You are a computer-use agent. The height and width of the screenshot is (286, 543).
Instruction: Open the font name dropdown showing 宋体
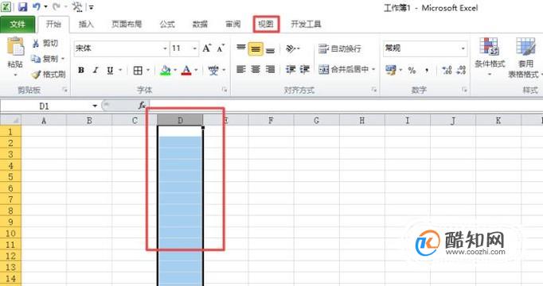[121, 48]
